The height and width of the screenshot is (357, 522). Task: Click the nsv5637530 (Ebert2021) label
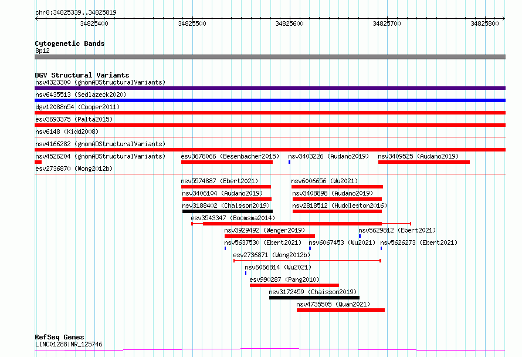click(263, 243)
